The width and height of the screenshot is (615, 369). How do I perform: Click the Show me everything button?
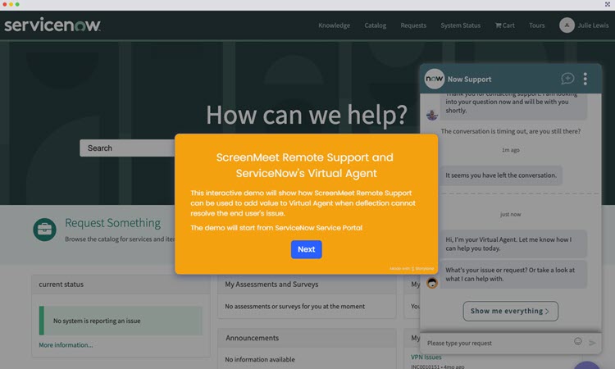point(510,311)
